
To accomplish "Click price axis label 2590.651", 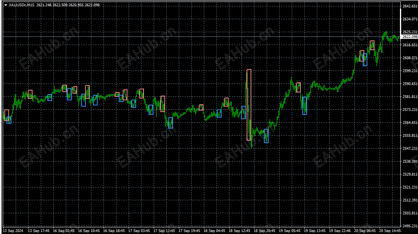I will coord(410,84).
